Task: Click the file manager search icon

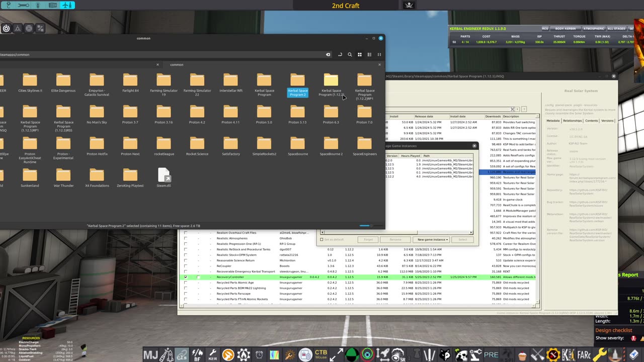Action: [x=350, y=54]
